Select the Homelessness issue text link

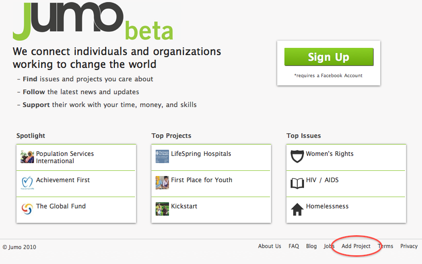[x=327, y=206]
